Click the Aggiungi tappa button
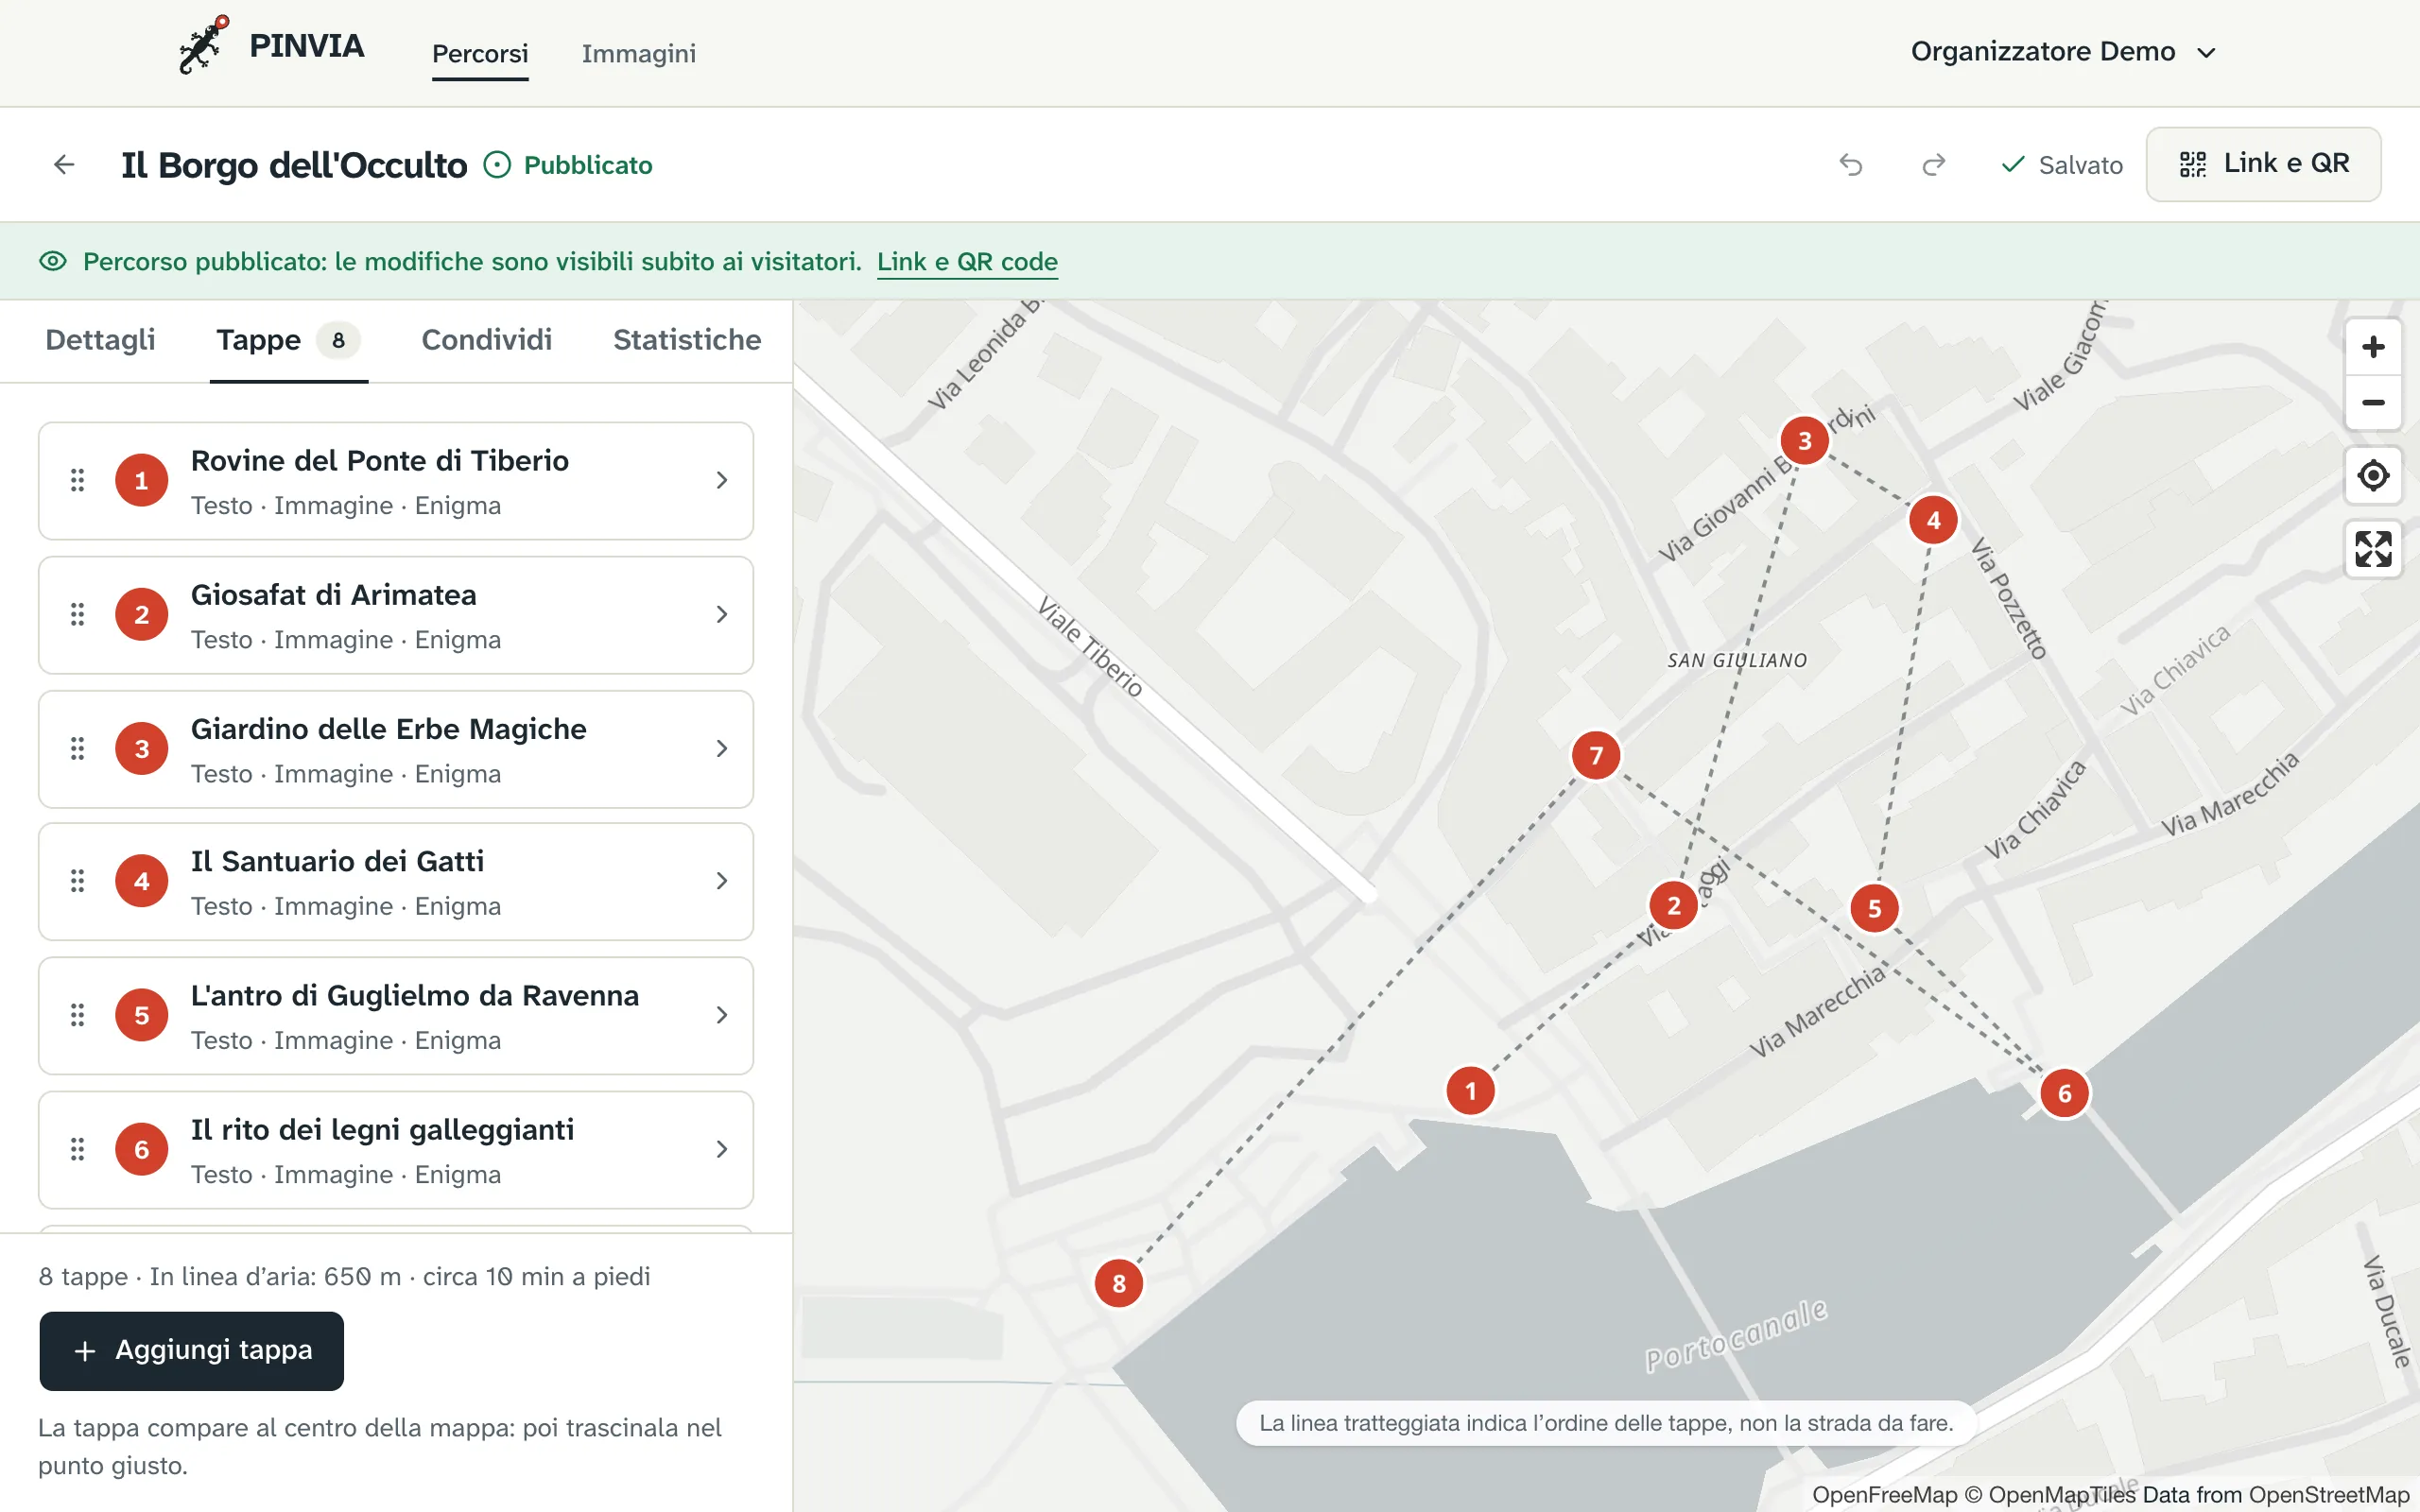 (192, 1350)
